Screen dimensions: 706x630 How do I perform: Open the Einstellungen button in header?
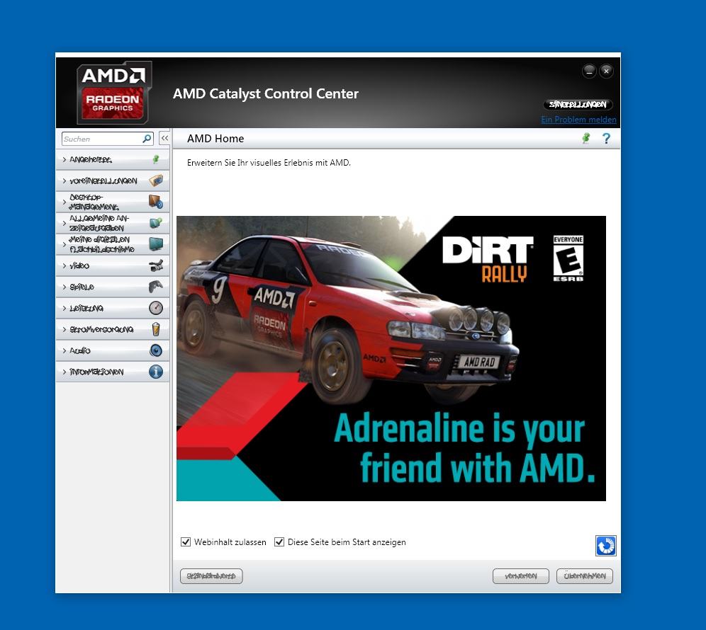(x=578, y=104)
